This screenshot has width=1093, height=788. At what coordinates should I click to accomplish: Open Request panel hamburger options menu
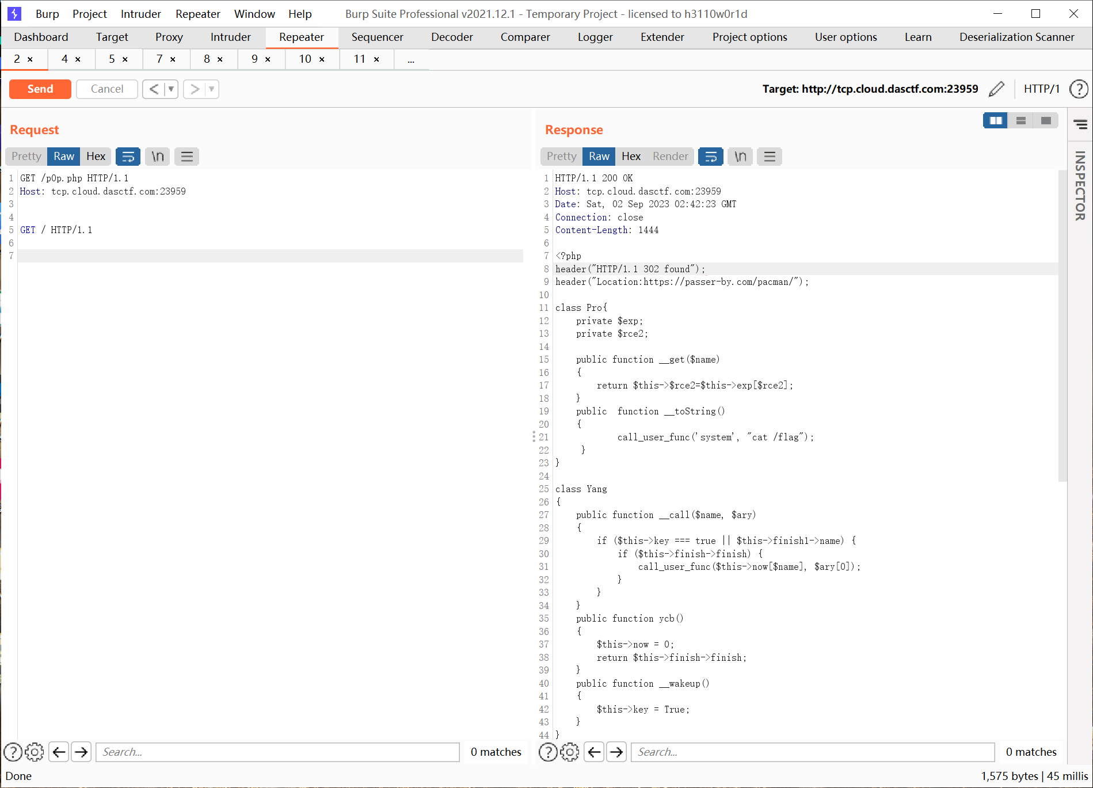pos(186,157)
